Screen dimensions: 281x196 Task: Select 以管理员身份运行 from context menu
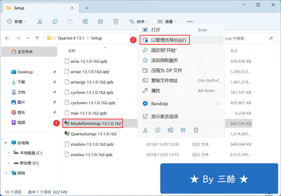[169, 40]
